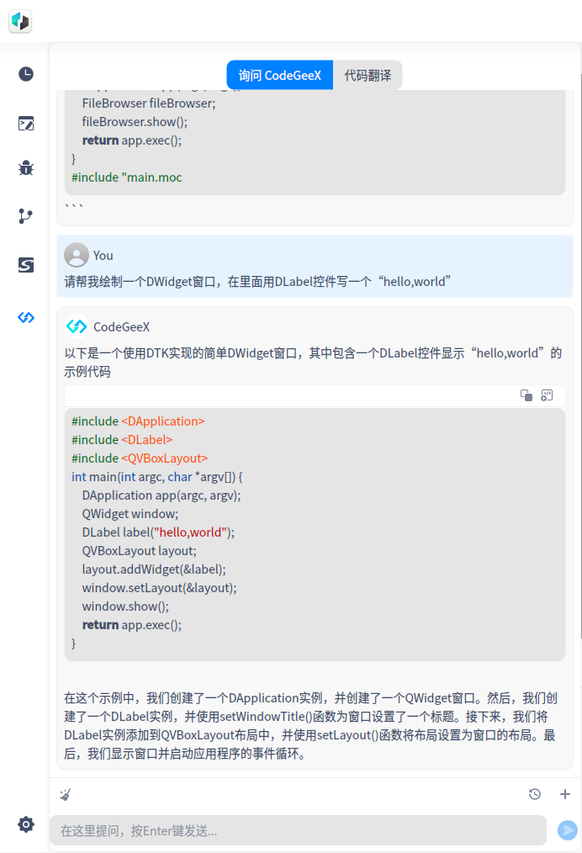Click the line layout.addWidget(&label);

coord(154,569)
